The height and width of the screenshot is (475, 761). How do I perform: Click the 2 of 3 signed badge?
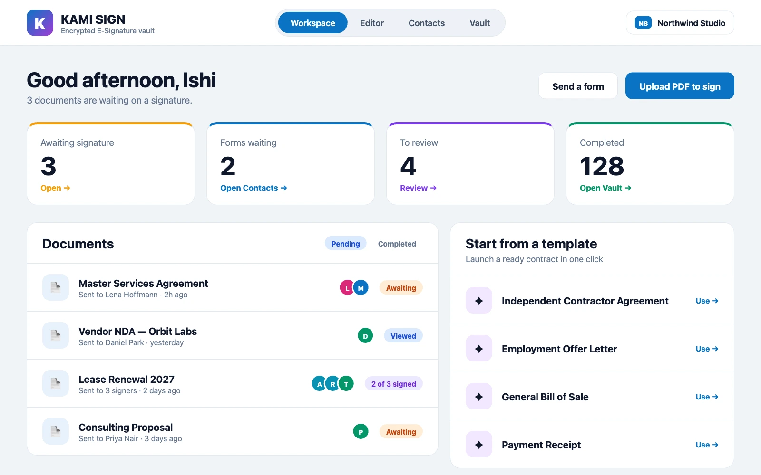394,383
